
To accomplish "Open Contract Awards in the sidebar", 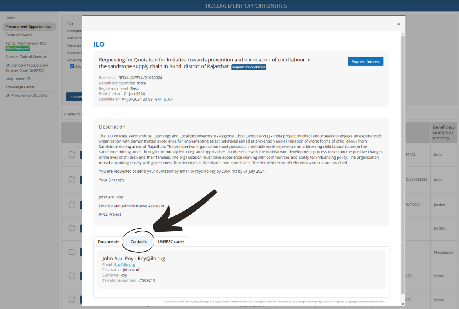I will 19,35.
